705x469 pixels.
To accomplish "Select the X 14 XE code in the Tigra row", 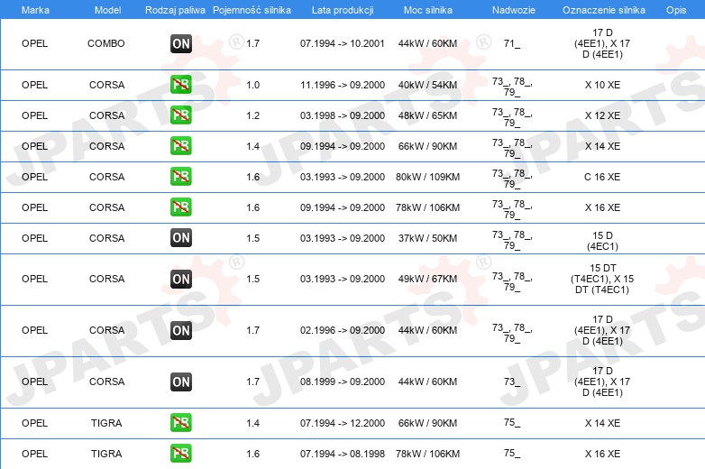I will tap(602, 423).
